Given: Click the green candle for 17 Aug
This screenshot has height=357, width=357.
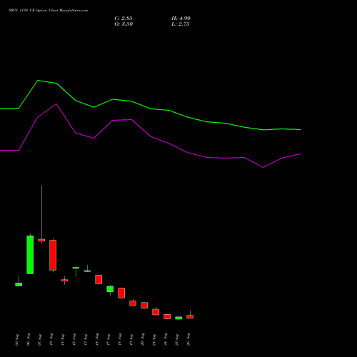Looking at the screenshot, I should [x=110, y=289].
